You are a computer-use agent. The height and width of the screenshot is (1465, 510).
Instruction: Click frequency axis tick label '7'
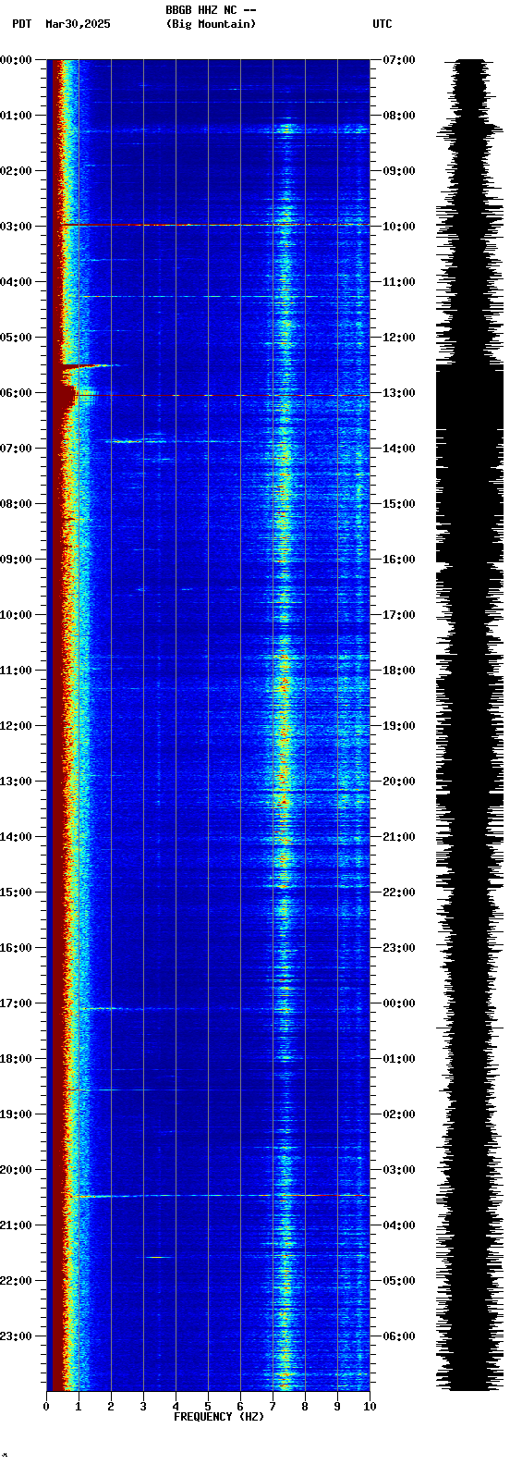click(273, 1407)
